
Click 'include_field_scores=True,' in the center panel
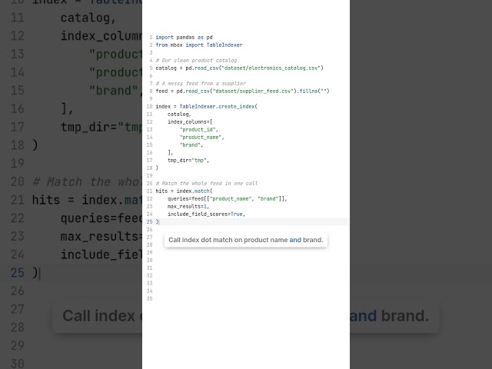tap(206, 214)
